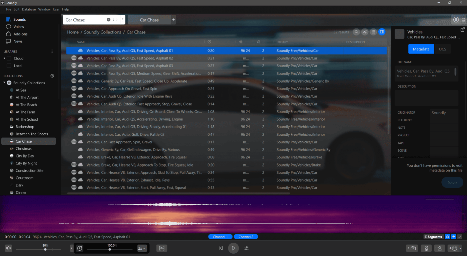Toggle the Cloud library checkbox
467x256 pixels.
tap(9, 58)
